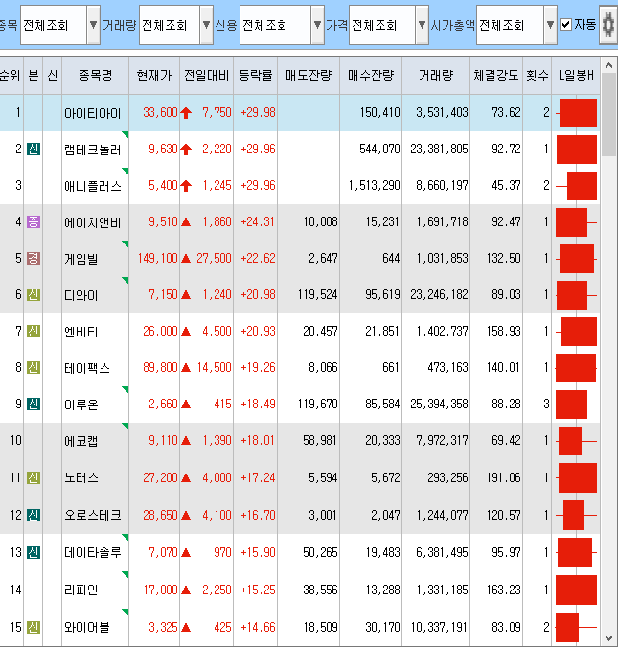Click up triangle in 테이팩스 row
618x648 pixels.
pos(186,367)
